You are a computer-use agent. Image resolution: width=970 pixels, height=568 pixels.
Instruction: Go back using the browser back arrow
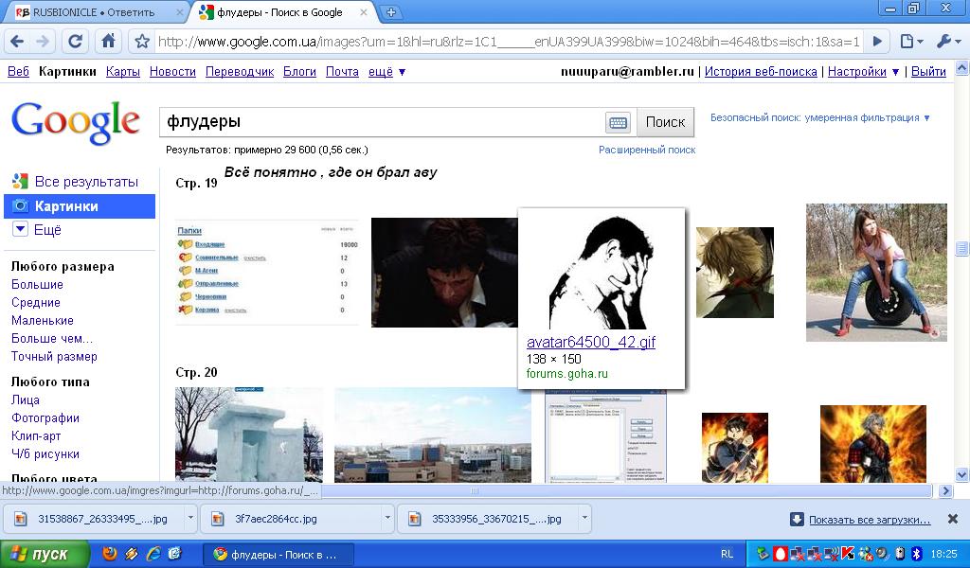[x=17, y=42]
